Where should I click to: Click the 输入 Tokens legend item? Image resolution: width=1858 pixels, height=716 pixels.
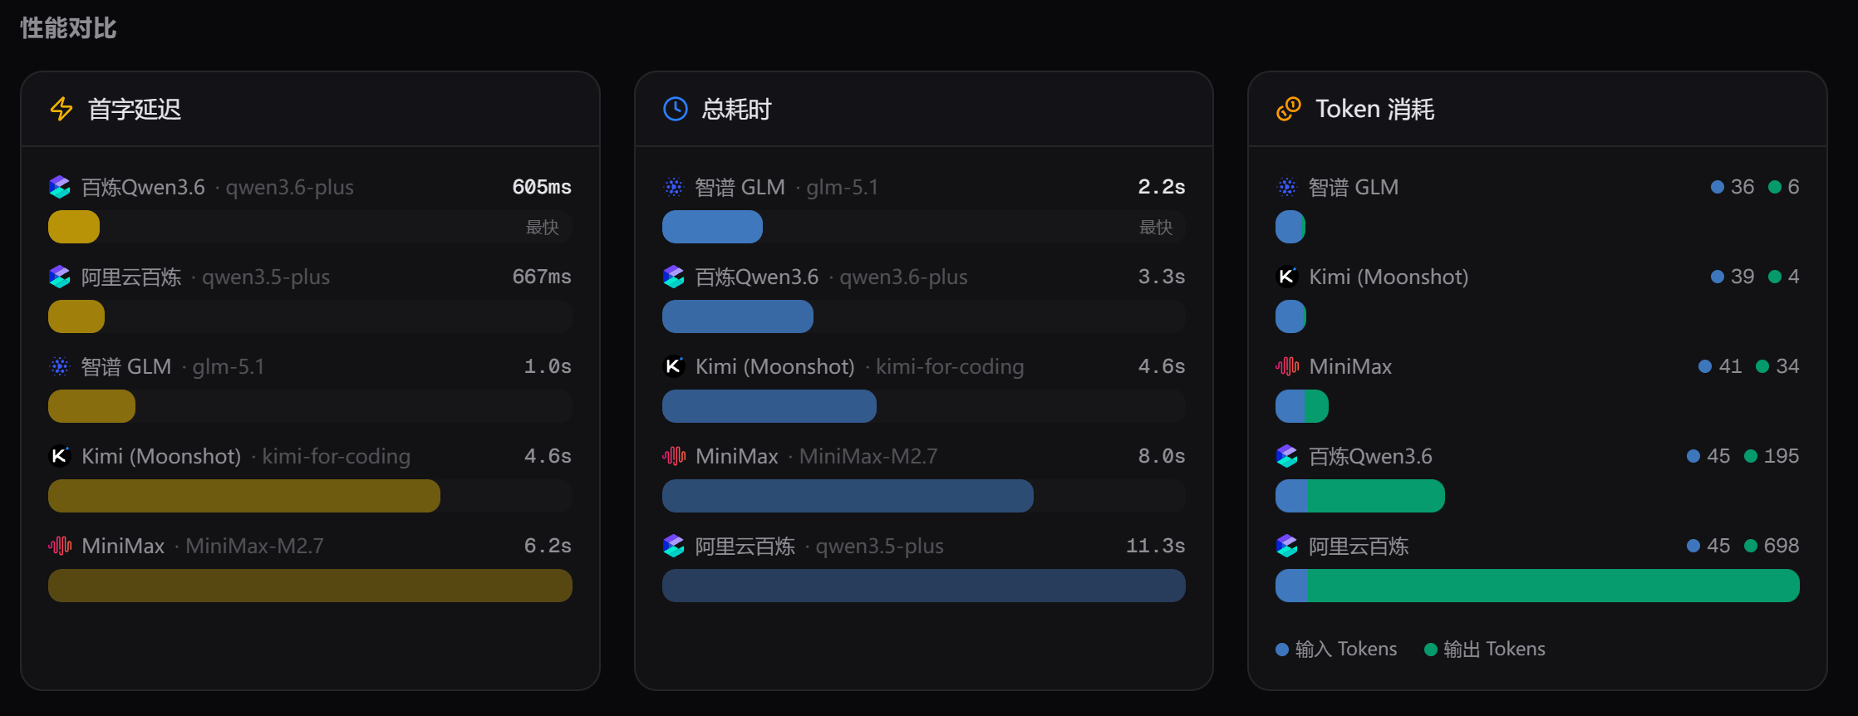pos(1336,649)
